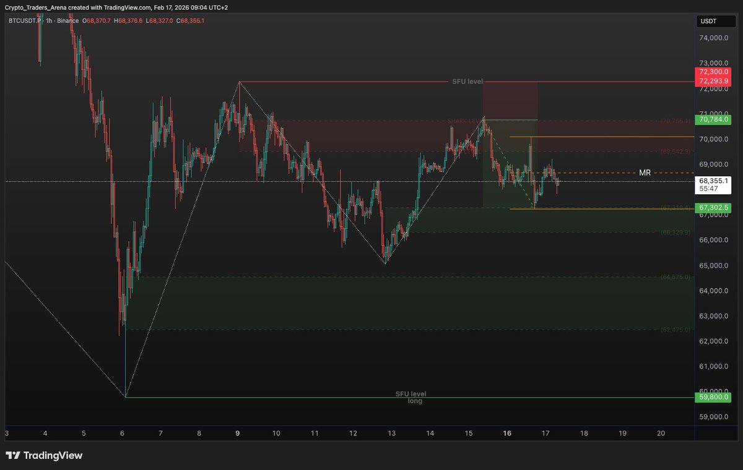Click date 13 on the time axis
Image resolution: width=743 pixels, height=470 pixels.
tap(391, 434)
